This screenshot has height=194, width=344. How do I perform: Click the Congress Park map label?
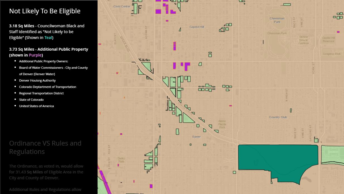tap(332, 54)
